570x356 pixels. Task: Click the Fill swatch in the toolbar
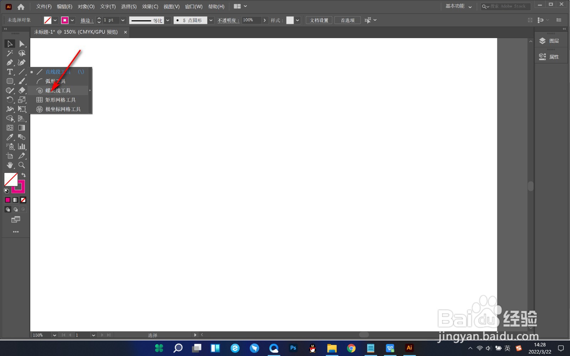[11, 180]
